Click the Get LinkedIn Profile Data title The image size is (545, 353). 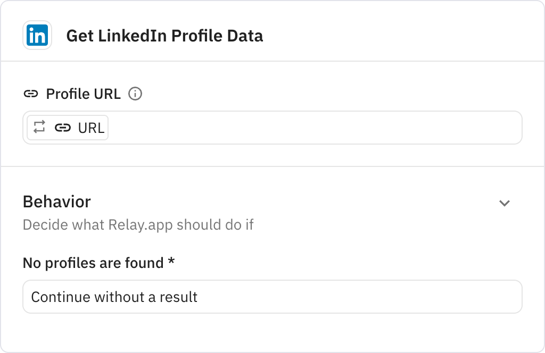[x=165, y=36]
